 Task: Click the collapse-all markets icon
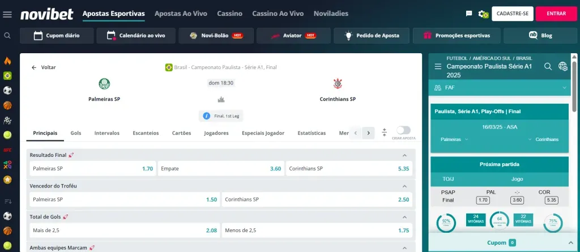(x=385, y=133)
